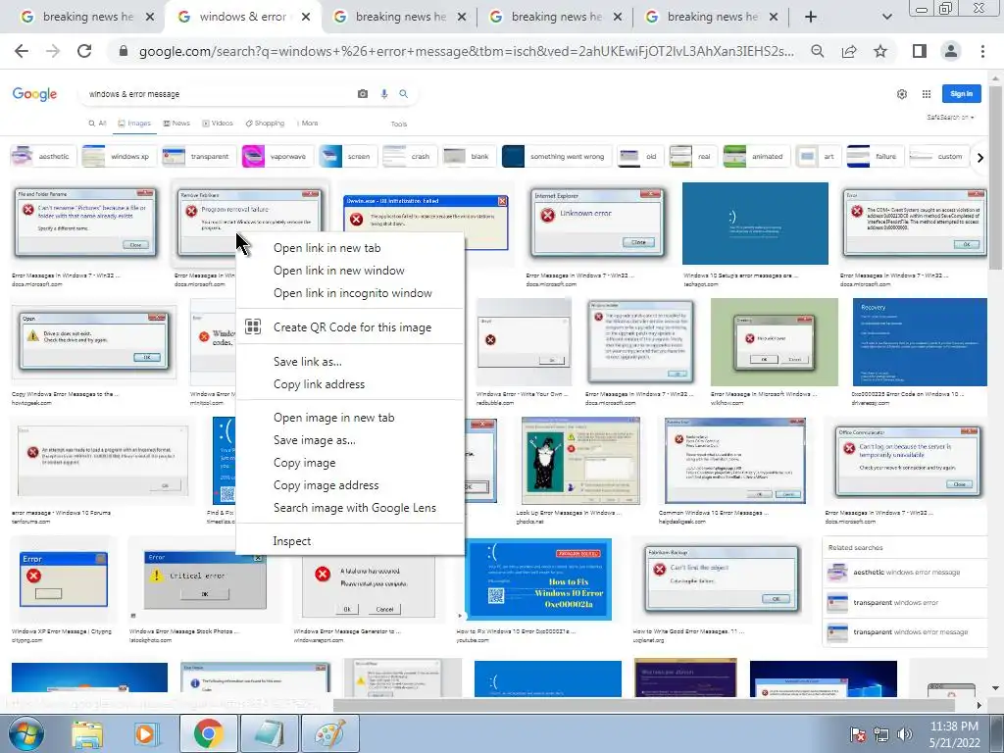1004x753 pixels.
Task: Open Chrome's three-dot menu
Action: (982, 51)
